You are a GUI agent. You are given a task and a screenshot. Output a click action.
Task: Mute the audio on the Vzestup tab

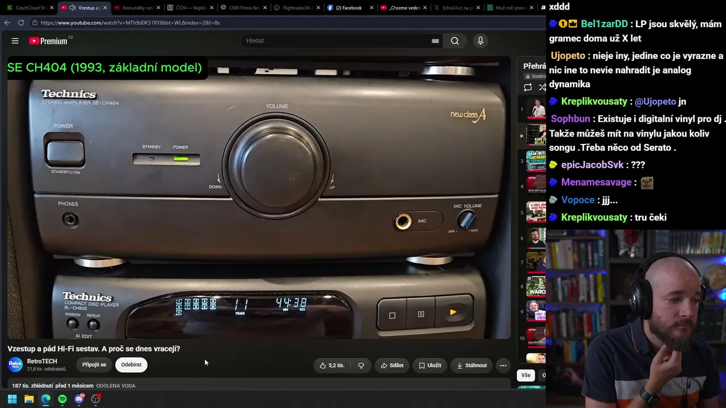[x=73, y=8]
